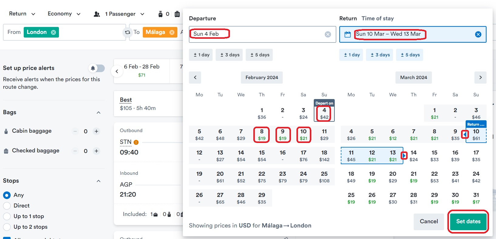Increase cabin baggage count
The width and height of the screenshot is (496, 239).
(96, 131)
